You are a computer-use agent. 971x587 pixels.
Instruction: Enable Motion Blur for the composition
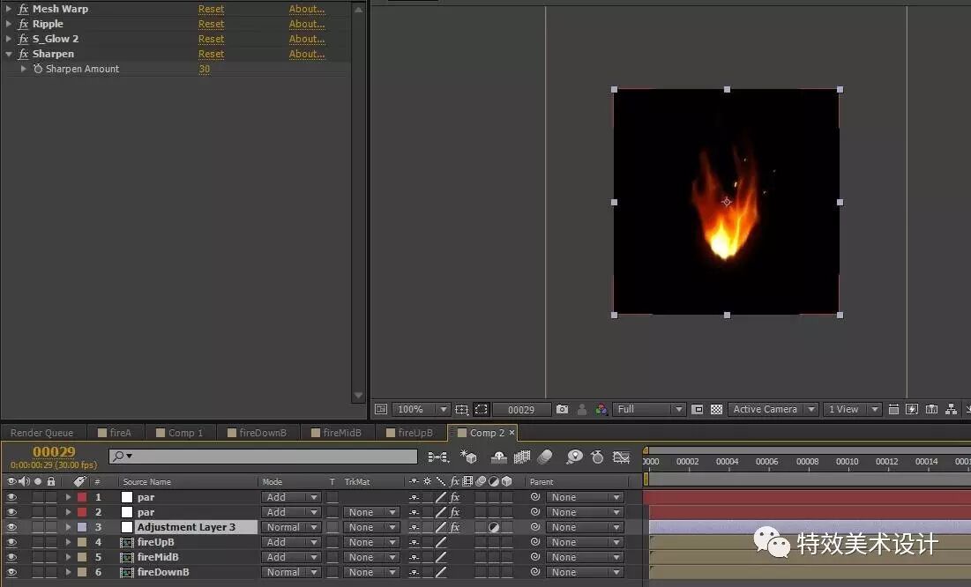[545, 457]
